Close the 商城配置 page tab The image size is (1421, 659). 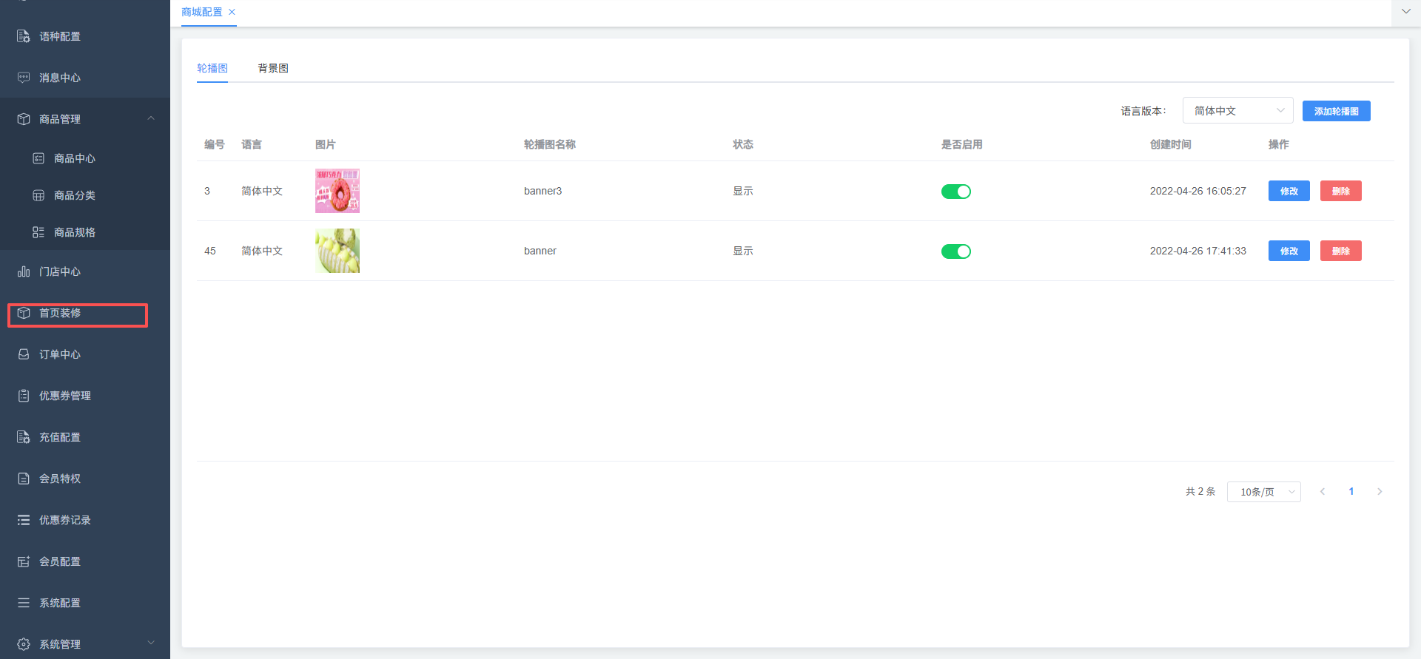pyautogui.click(x=232, y=12)
